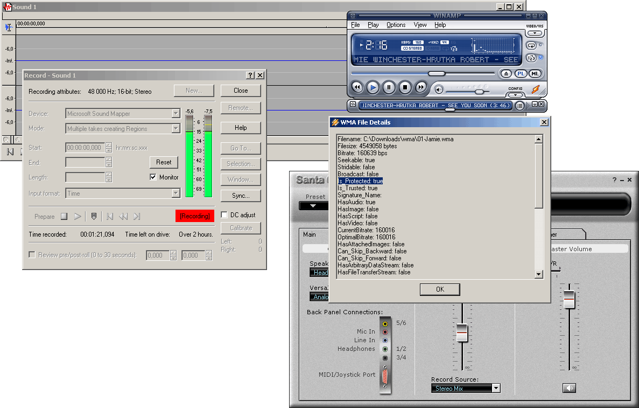Screen dimensions: 639x408
Task: Click green Headphones jack
Action: point(385,349)
